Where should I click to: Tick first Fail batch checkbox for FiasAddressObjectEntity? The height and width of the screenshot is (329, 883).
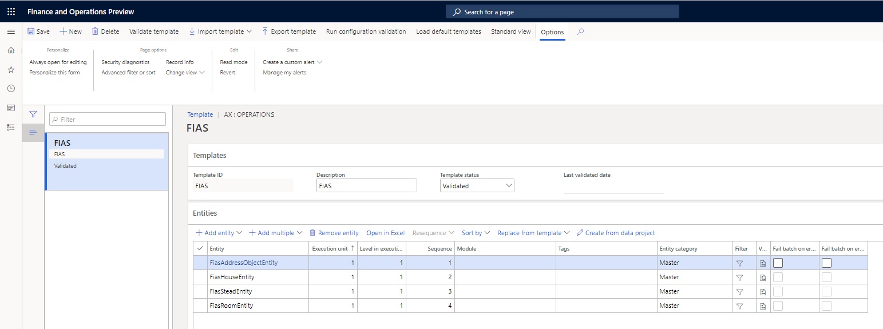[x=778, y=263]
